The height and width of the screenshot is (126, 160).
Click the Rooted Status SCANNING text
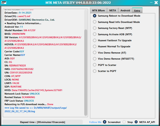pyautogui.click(x=28, y=97)
